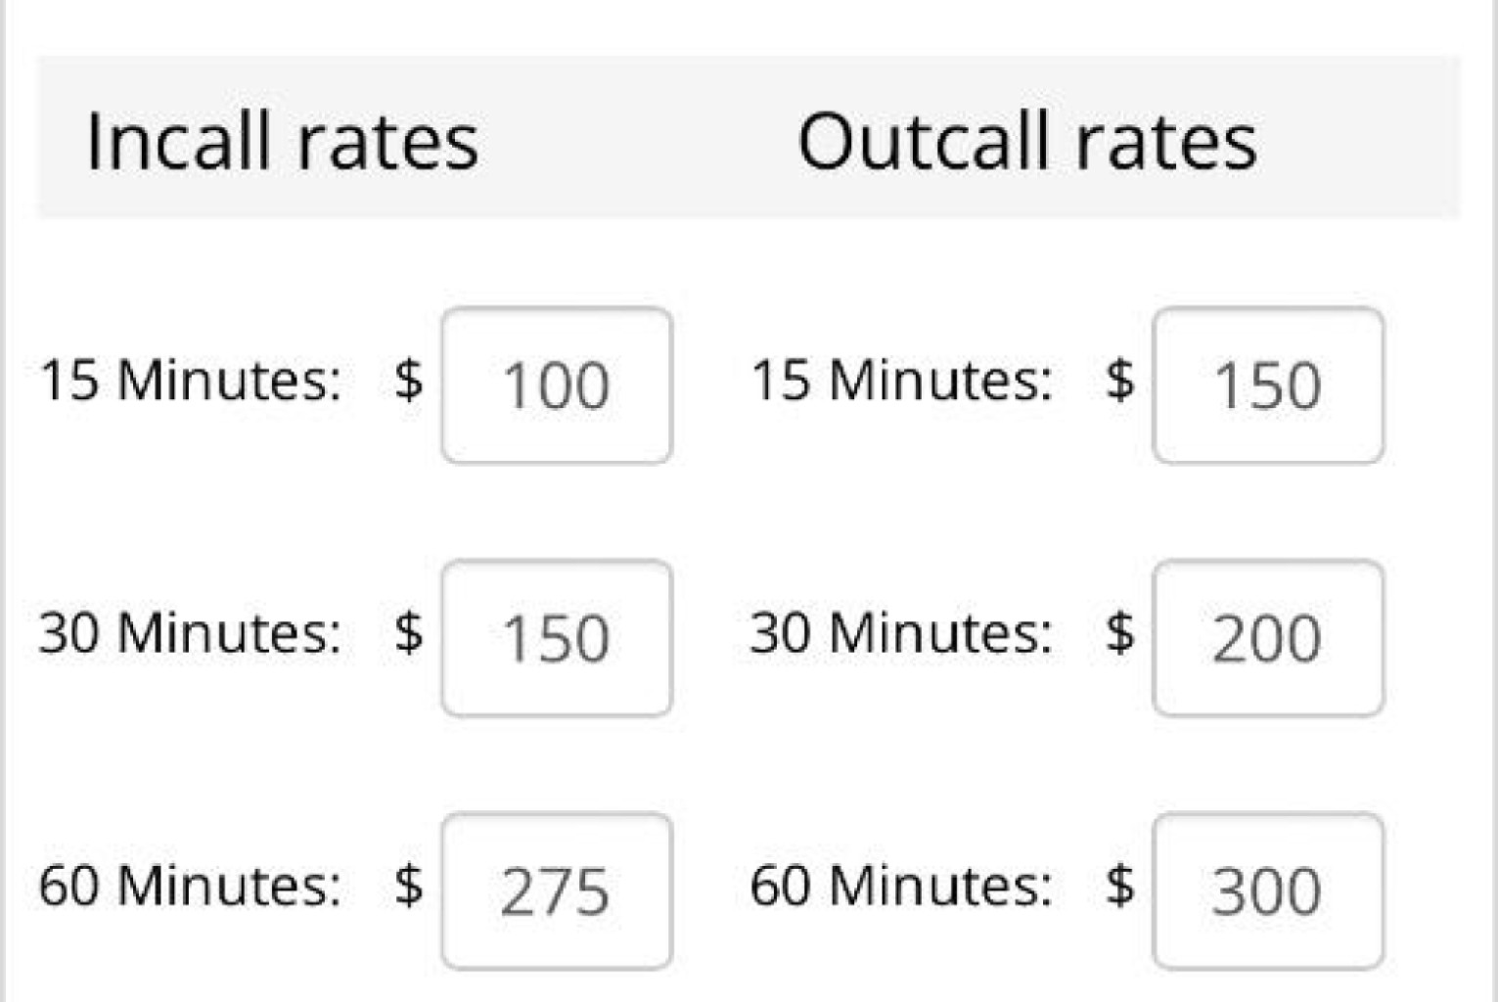Click the Incall rates heading
This screenshot has width=1498, height=1002.
click(x=282, y=142)
